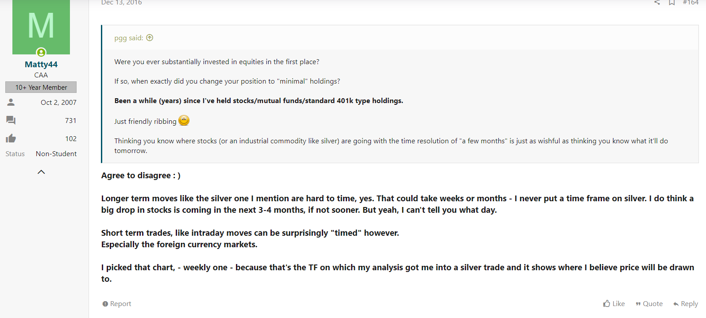Viewport: 706px width, 318px height.
Task: Bookmark this post via bookmark icon
Action: point(672,2)
